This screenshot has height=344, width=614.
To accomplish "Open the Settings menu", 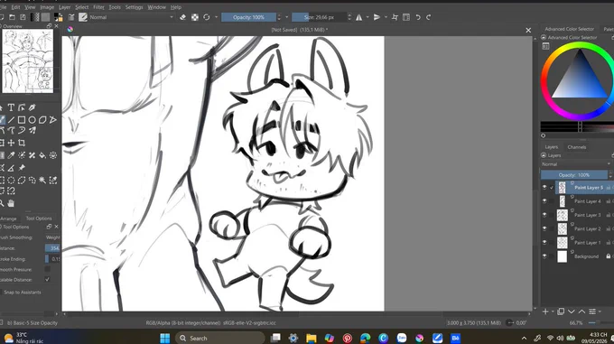I will (134, 7).
